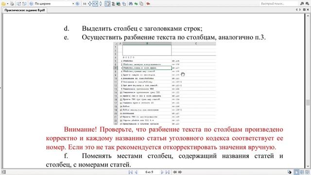
Task: Go to the last page
Action: (x=168, y=172)
